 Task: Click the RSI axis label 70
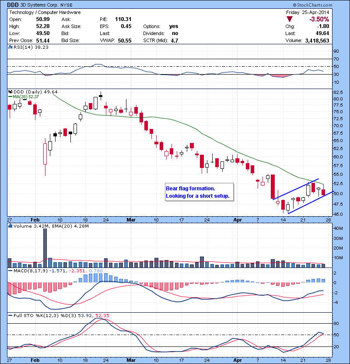pyautogui.click(x=336, y=59)
